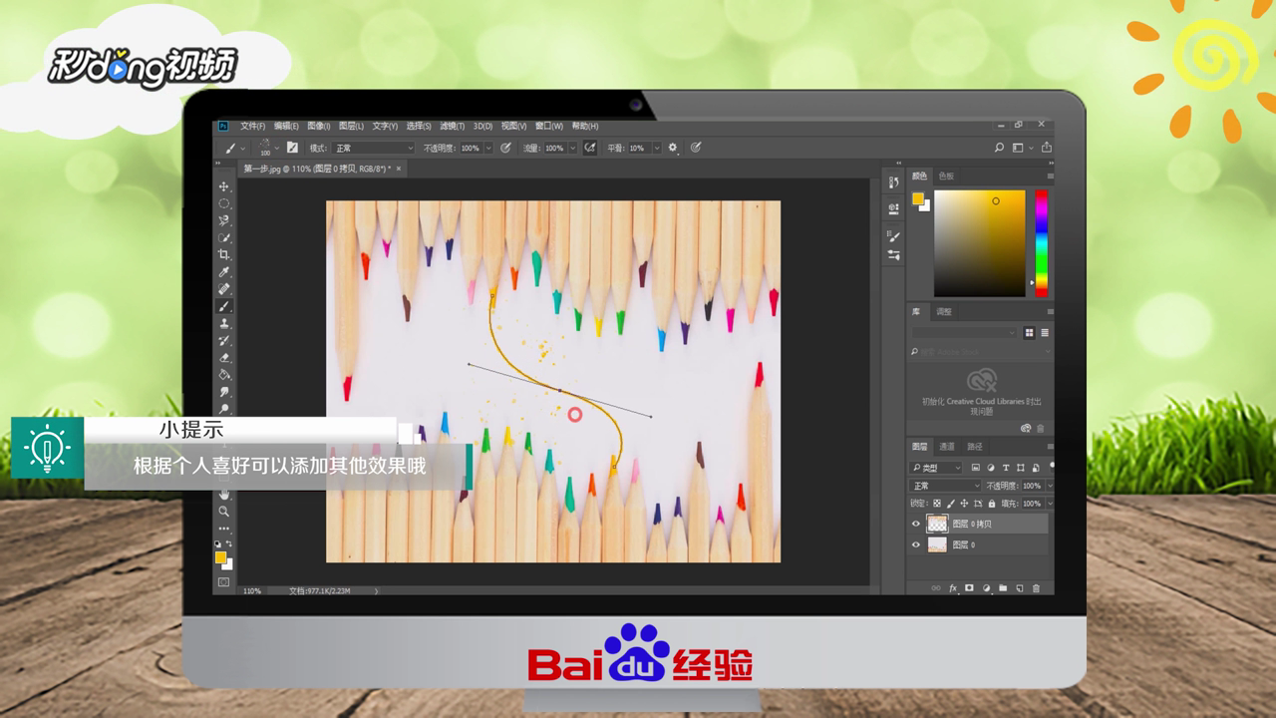Expand the 平滑 smoothing dropdown arrow
This screenshot has width=1276, height=718.
tap(657, 148)
